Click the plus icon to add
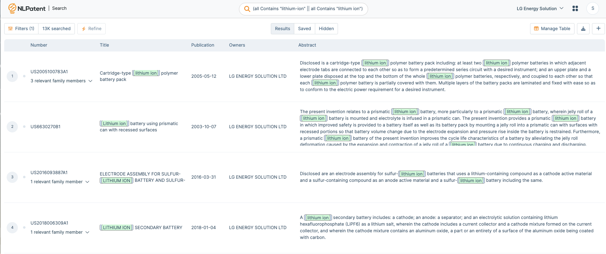Image resolution: width=606 pixels, height=254 pixels. pyautogui.click(x=598, y=29)
